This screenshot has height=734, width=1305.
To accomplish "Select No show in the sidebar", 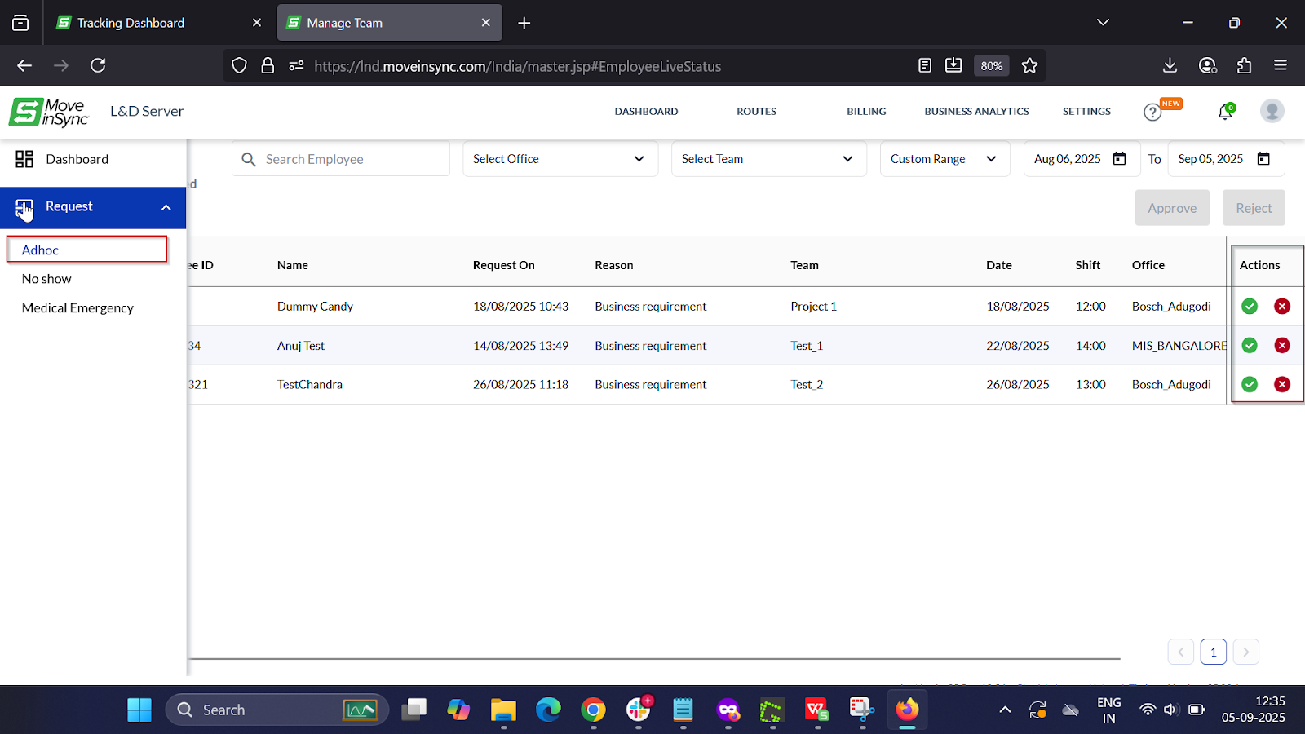I will pyautogui.click(x=46, y=279).
